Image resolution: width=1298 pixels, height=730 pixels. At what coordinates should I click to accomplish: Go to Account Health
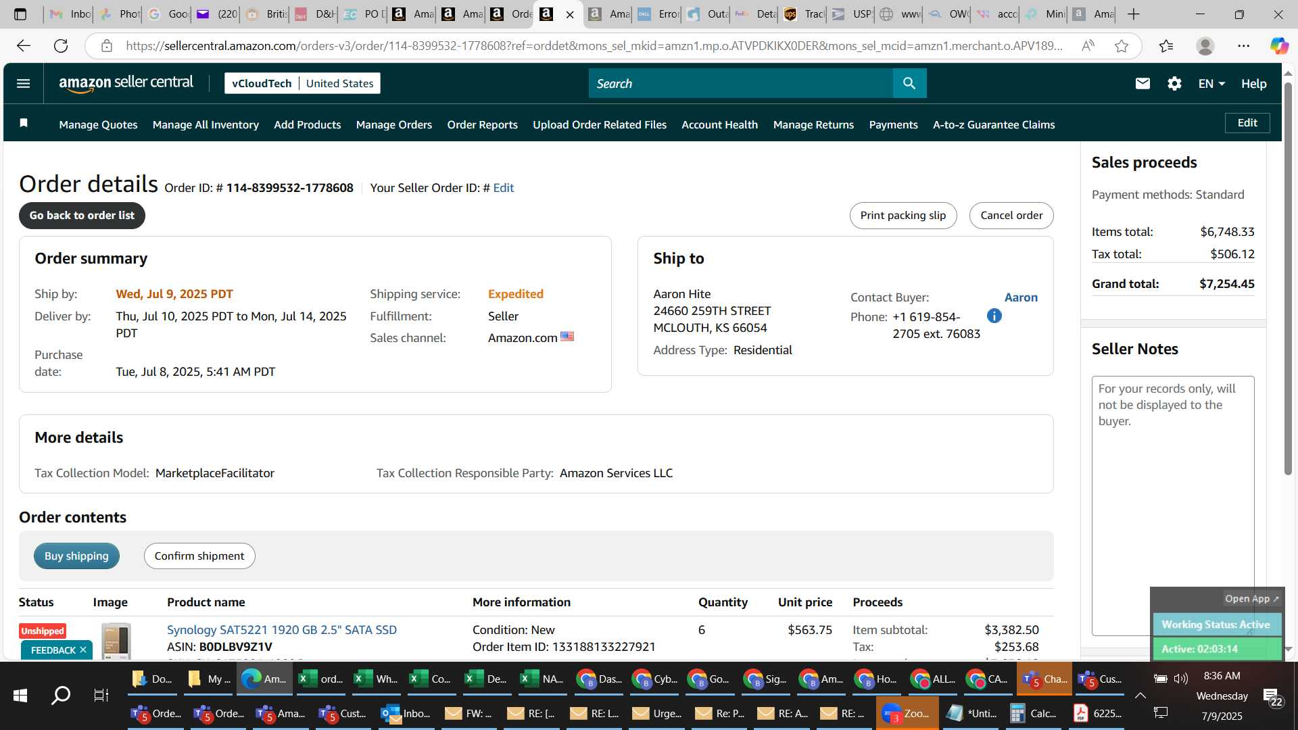(x=719, y=124)
